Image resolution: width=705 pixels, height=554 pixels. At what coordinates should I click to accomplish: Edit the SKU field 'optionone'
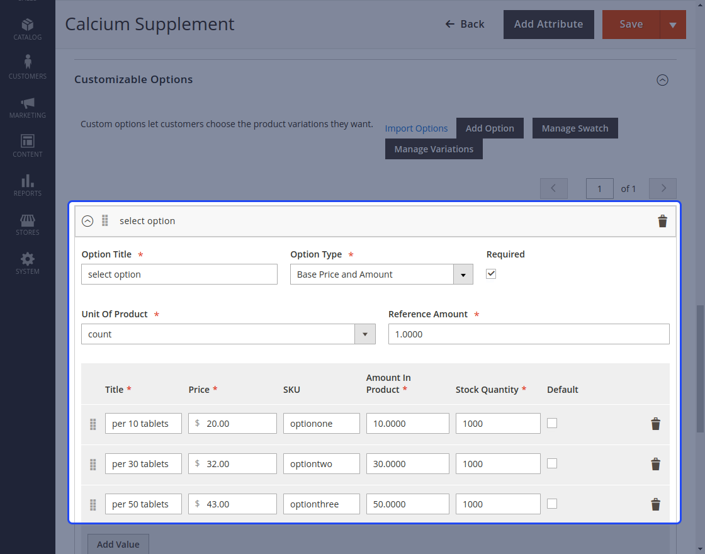pyautogui.click(x=321, y=424)
